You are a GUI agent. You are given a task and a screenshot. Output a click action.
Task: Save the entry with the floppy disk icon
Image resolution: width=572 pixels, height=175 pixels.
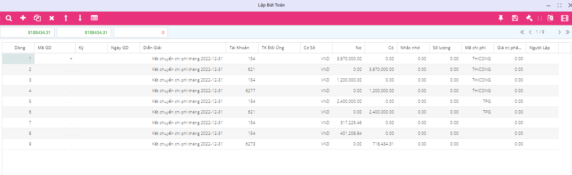point(515,18)
